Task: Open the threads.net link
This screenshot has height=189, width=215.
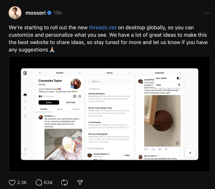Action: (103, 28)
